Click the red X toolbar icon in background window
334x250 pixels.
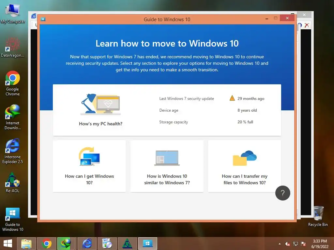pos(307,25)
